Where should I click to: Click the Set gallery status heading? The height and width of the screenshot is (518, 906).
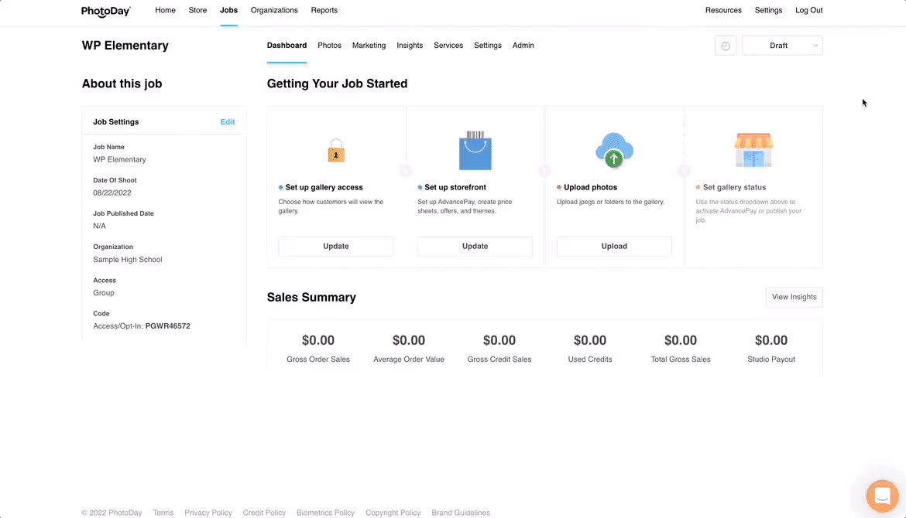point(734,187)
